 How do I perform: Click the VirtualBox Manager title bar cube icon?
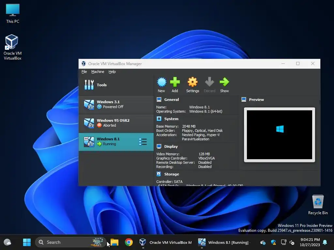pyautogui.click(x=84, y=63)
